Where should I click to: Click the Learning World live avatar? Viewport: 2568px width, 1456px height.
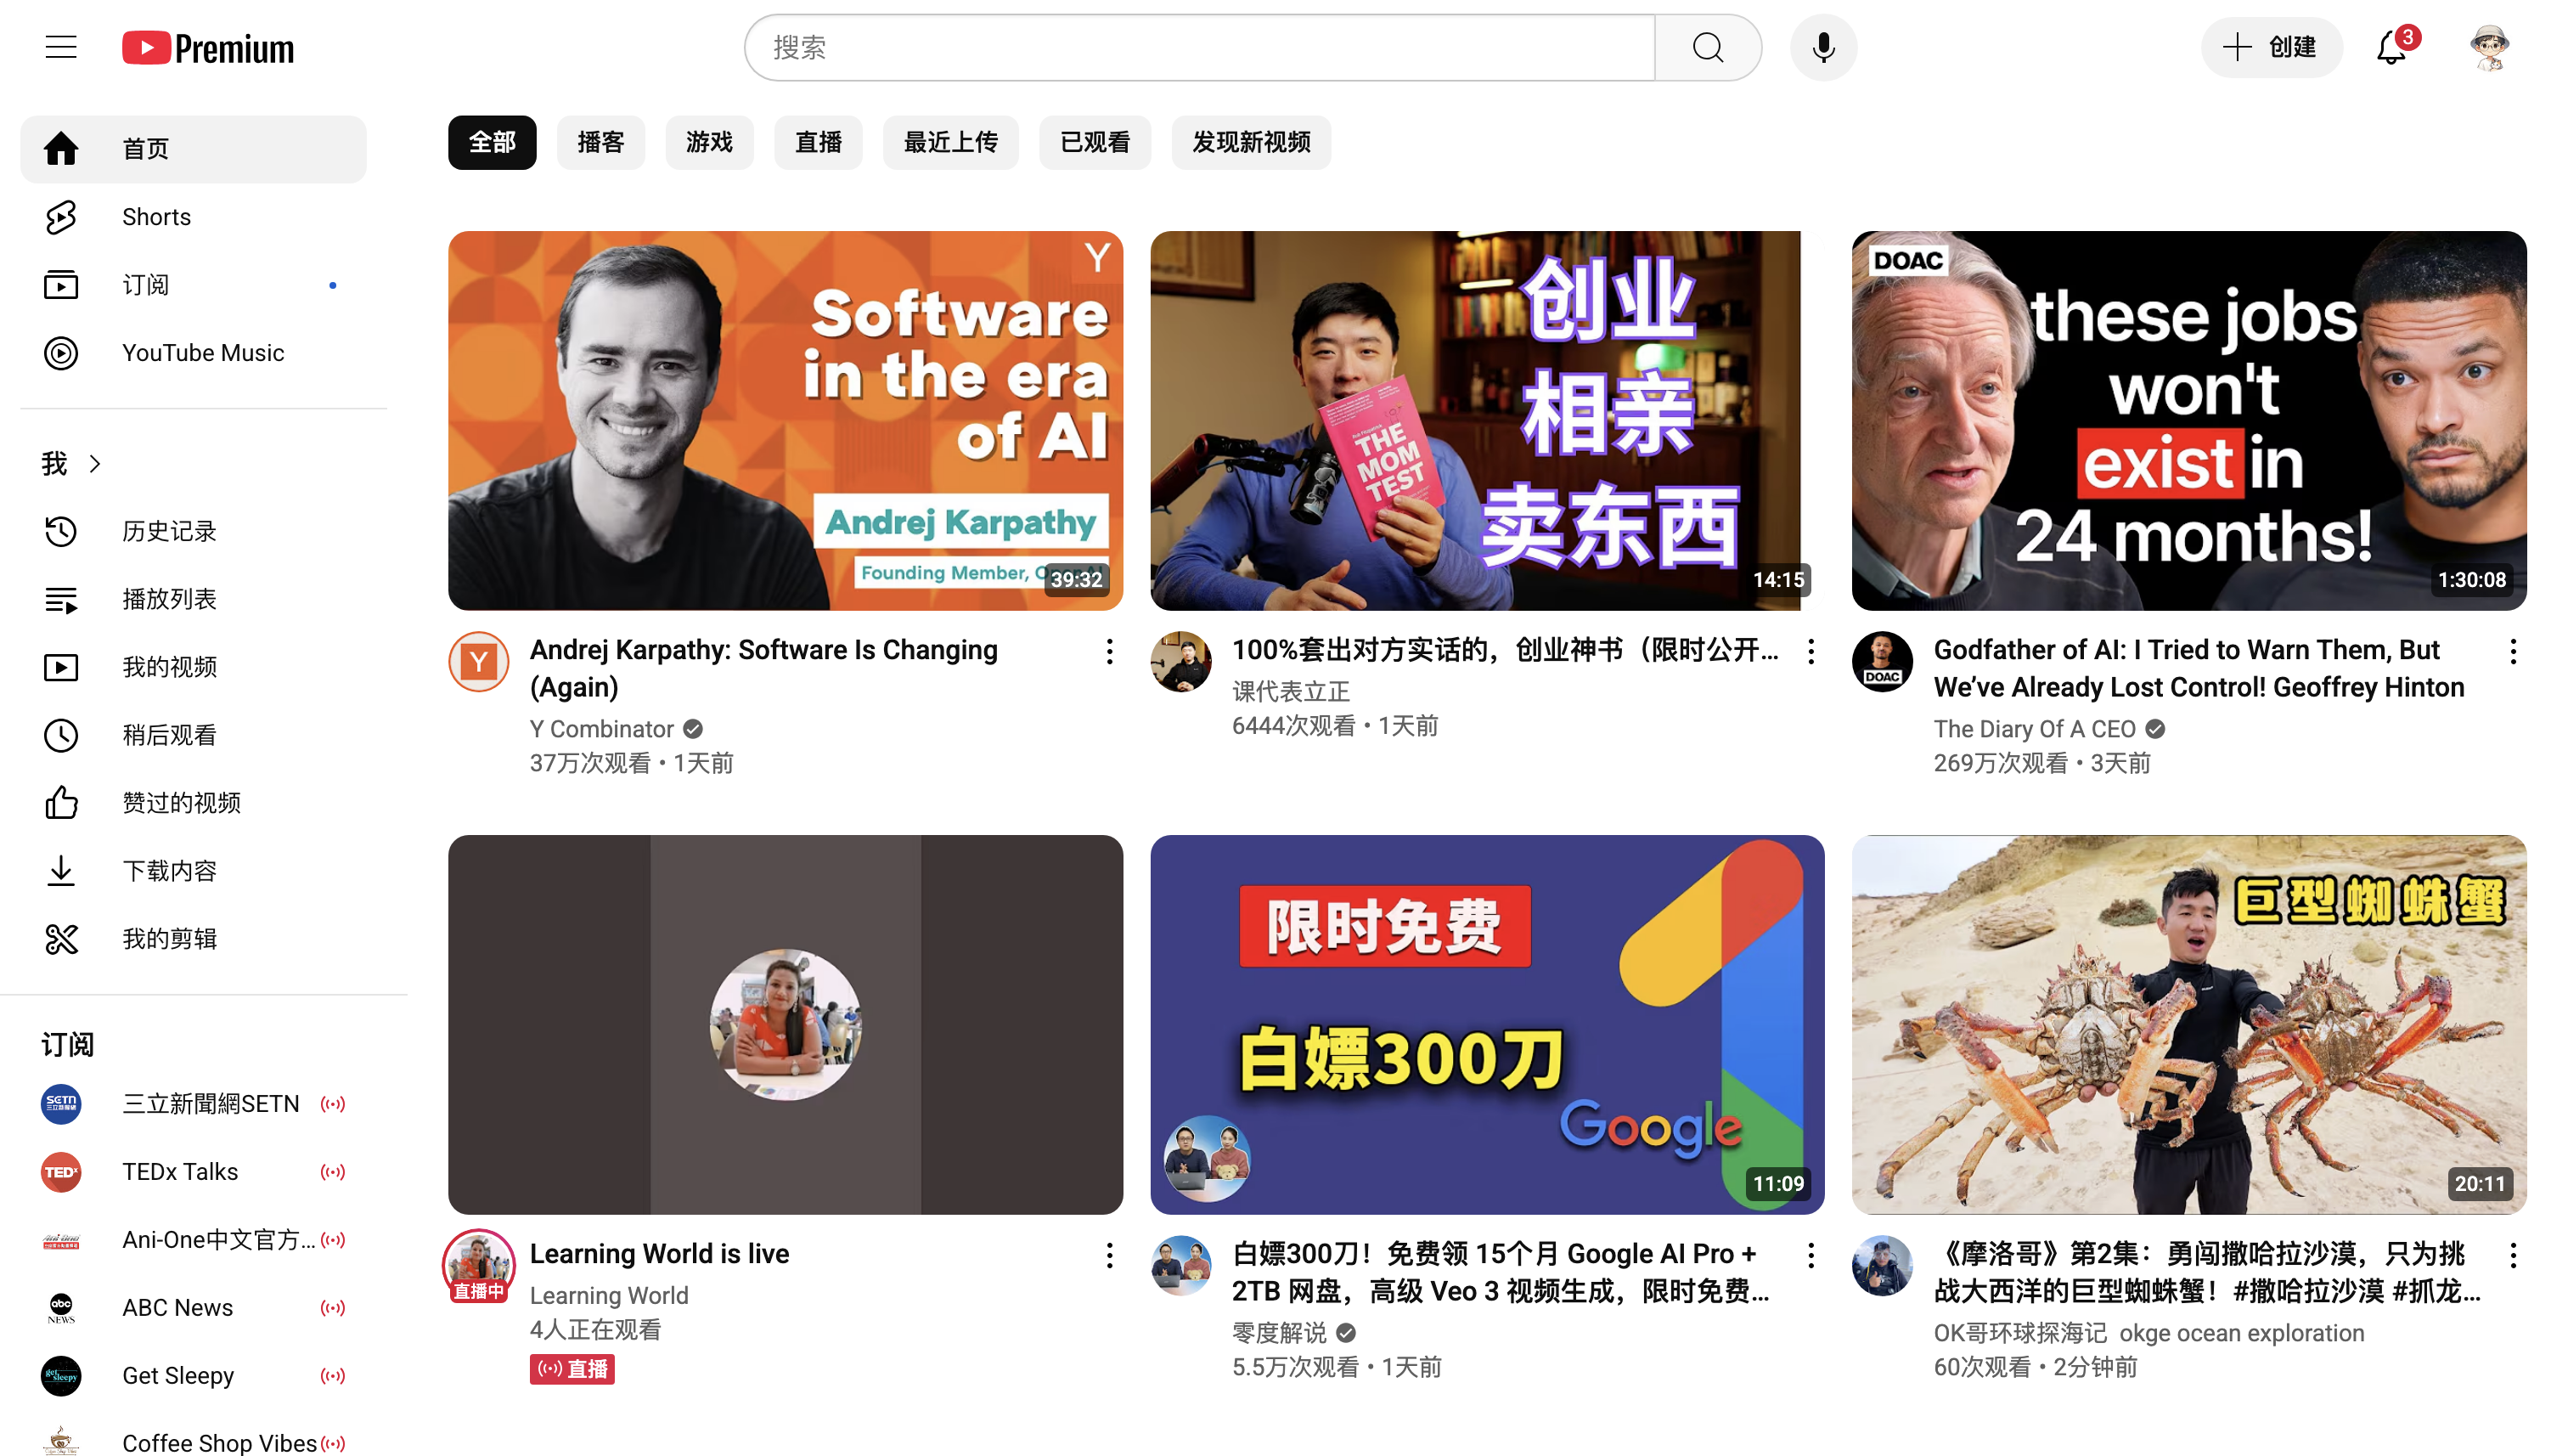[x=479, y=1266]
